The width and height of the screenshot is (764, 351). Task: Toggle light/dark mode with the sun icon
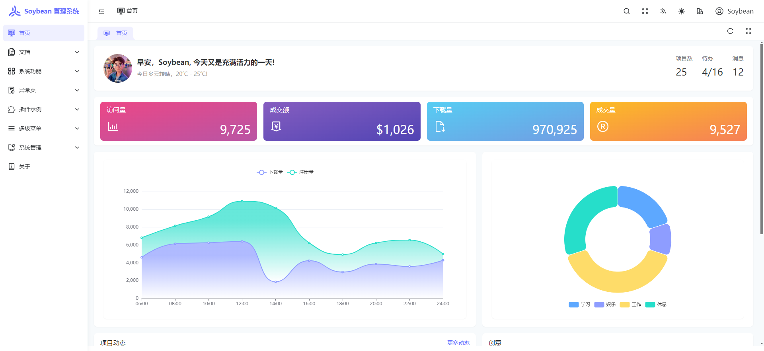pos(681,11)
